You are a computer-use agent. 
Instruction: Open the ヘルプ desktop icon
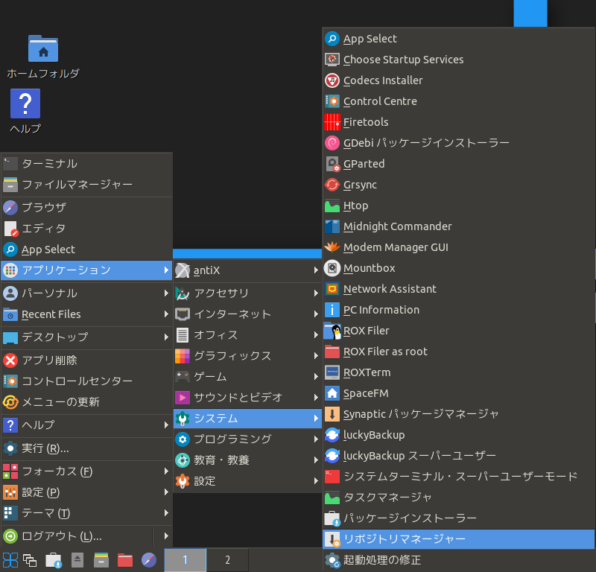click(x=25, y=104)
